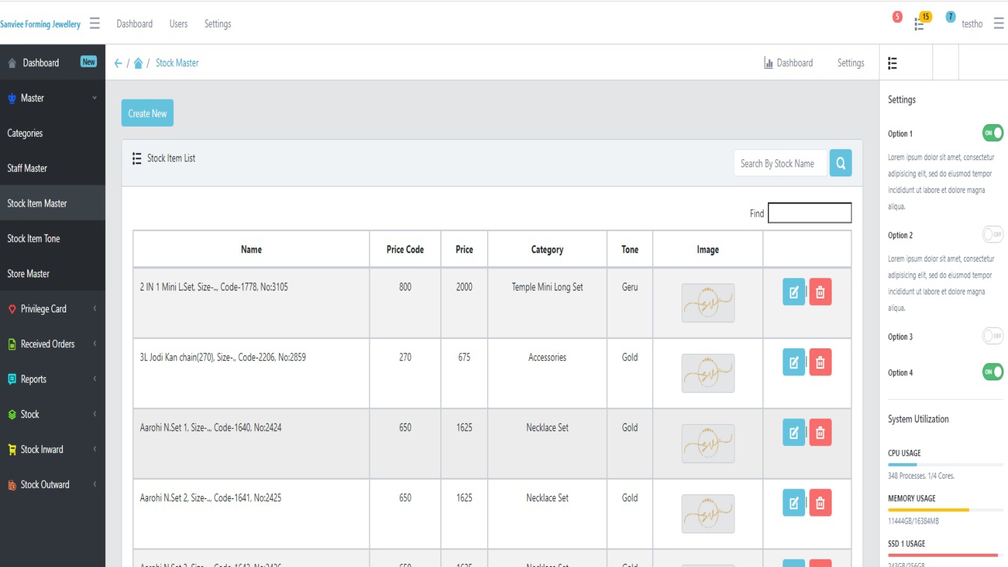
Task: Expand the Master sidebar menu
Action: click(52, 98)
